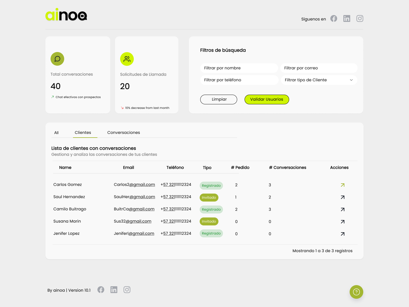Open Facebook link in the header
Screen dimensions: 409x307
click(x=334, y=19)
